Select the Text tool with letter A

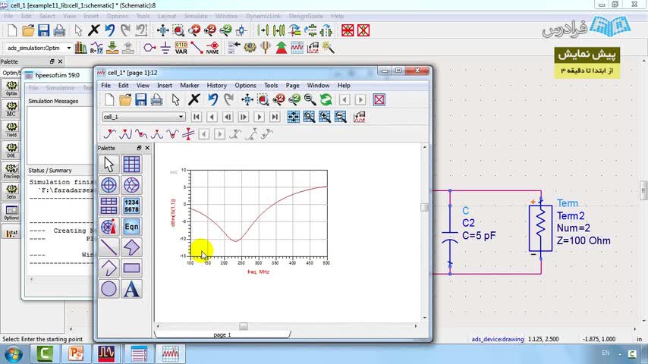[x=131, y=289]
